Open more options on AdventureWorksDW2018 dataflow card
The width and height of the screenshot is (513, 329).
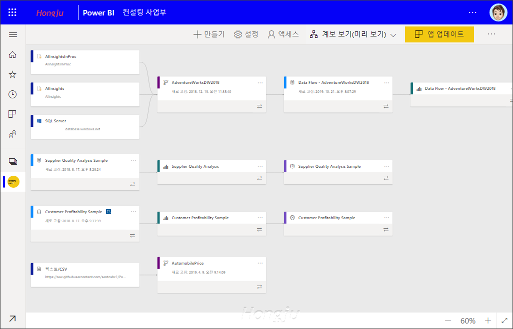click(x=260, y=83)
